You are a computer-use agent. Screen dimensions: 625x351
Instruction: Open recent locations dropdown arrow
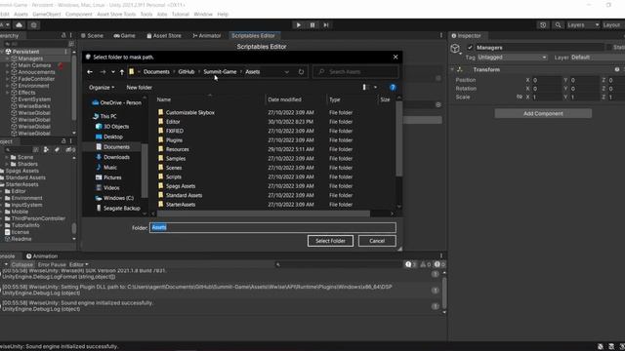[x=113, y=72]
